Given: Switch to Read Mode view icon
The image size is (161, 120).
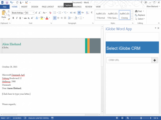Looking at the screenshot, I should [117, 118].
